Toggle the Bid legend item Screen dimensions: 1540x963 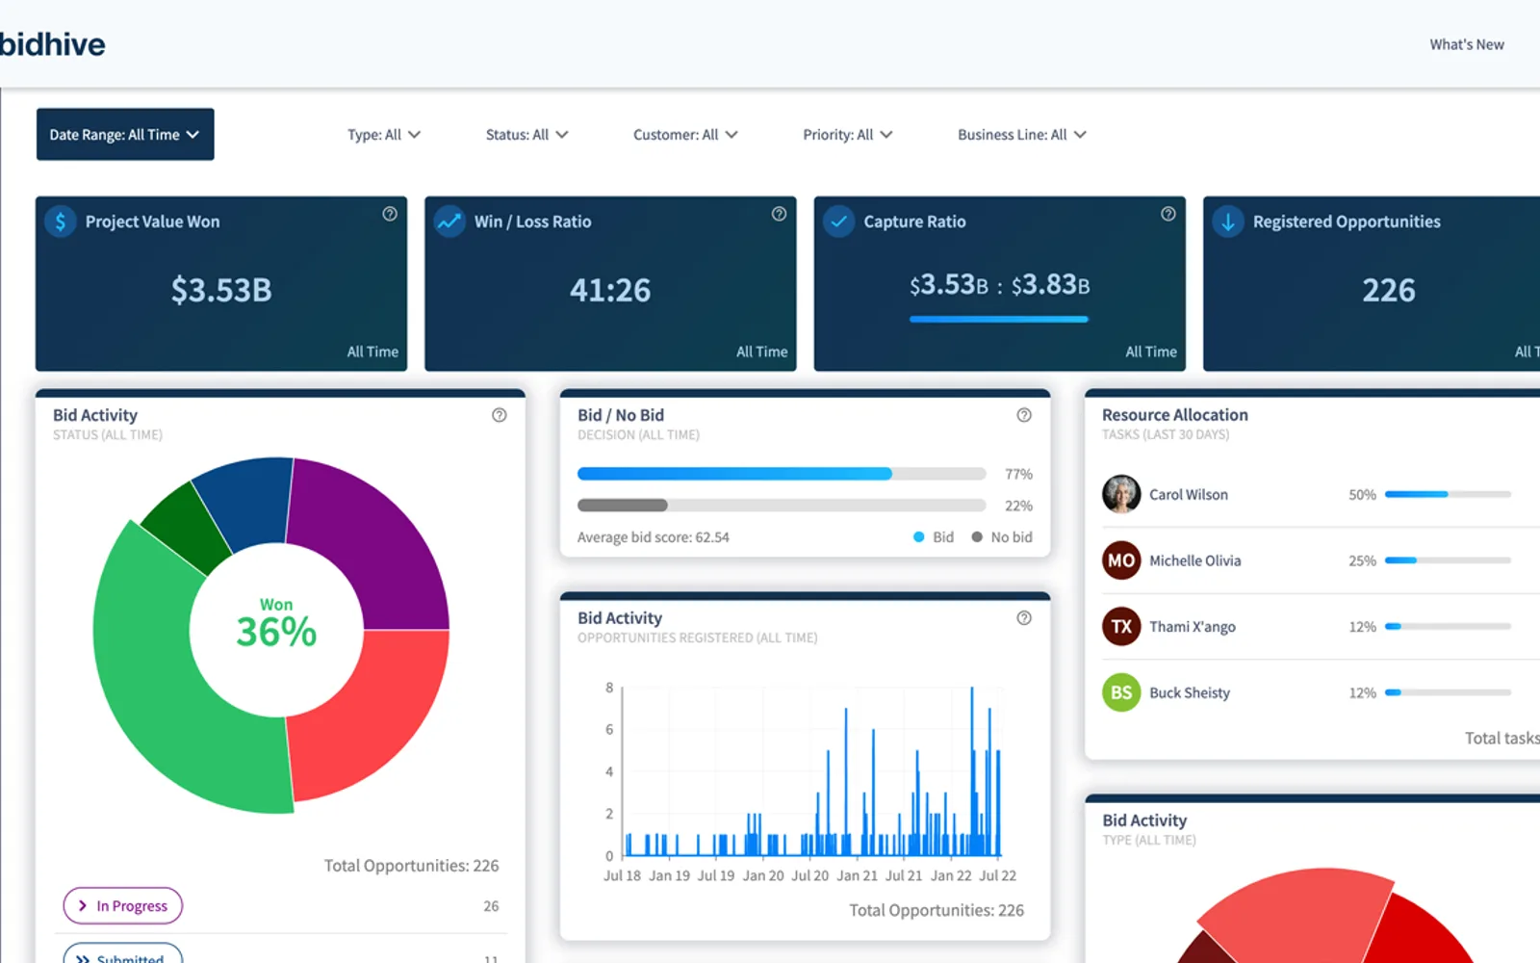[934, 537]
